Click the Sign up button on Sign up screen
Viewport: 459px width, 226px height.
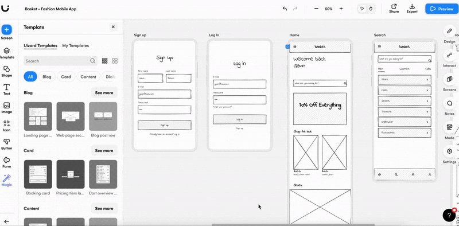click(x=165, y=125)
